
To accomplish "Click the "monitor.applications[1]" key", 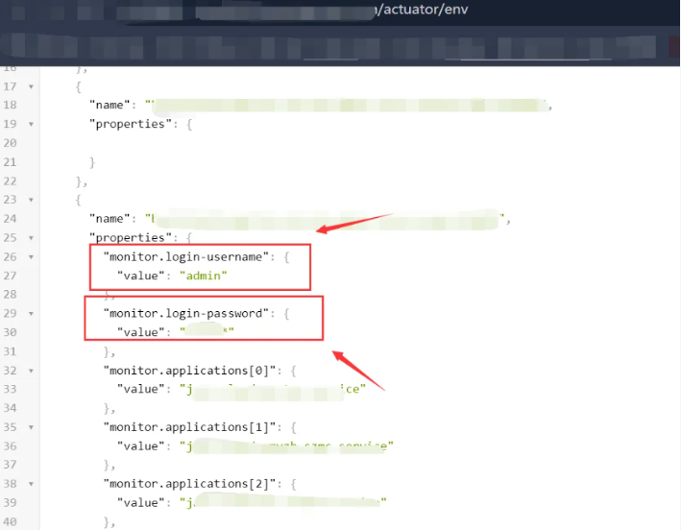I will (189, 427).
